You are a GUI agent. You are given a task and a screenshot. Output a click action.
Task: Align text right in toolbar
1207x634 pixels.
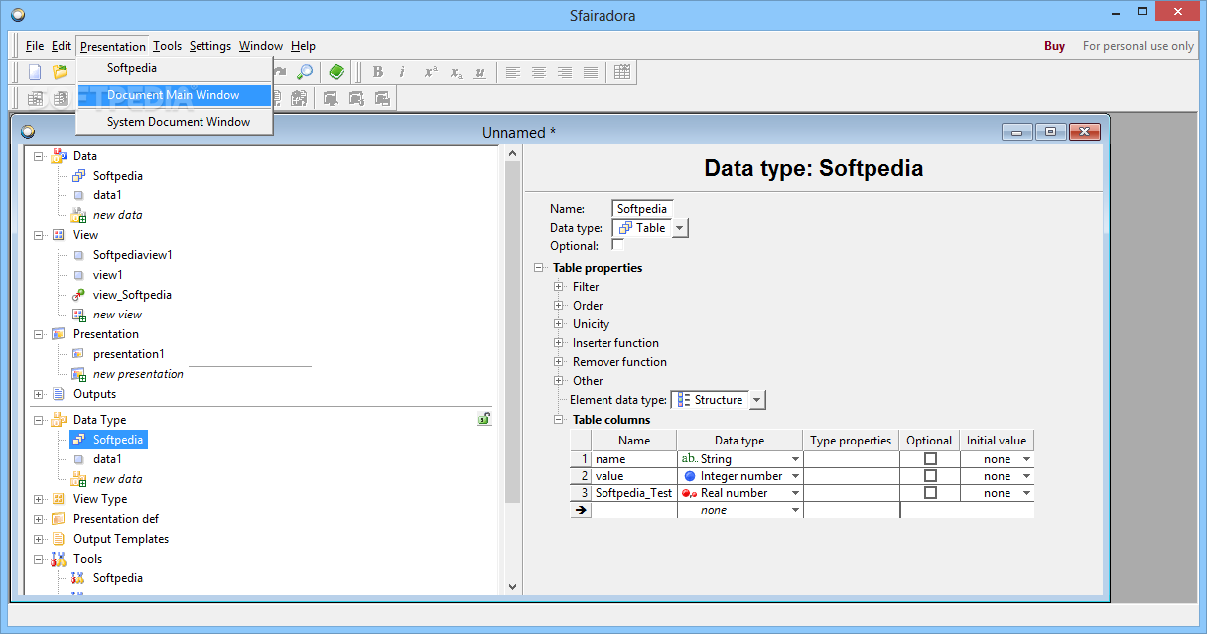[x=565, y=72]
